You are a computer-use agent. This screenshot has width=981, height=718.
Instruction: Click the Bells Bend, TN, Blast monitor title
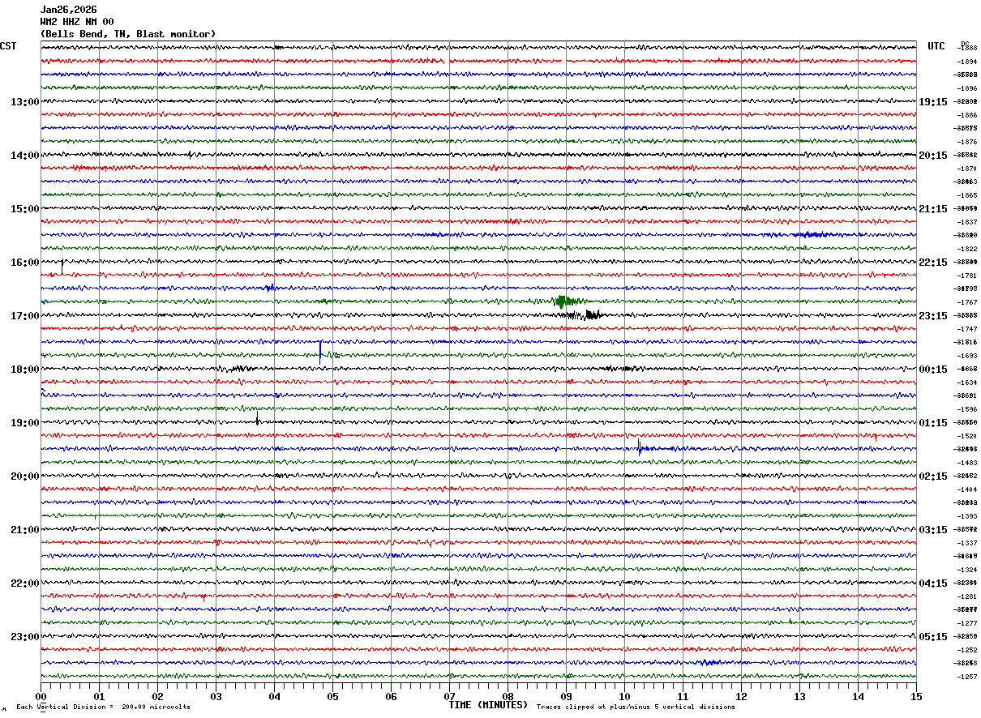pos(128,34)
